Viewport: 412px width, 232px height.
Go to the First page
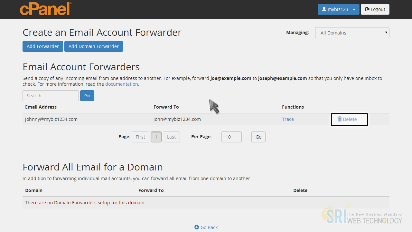pos(140,137)
